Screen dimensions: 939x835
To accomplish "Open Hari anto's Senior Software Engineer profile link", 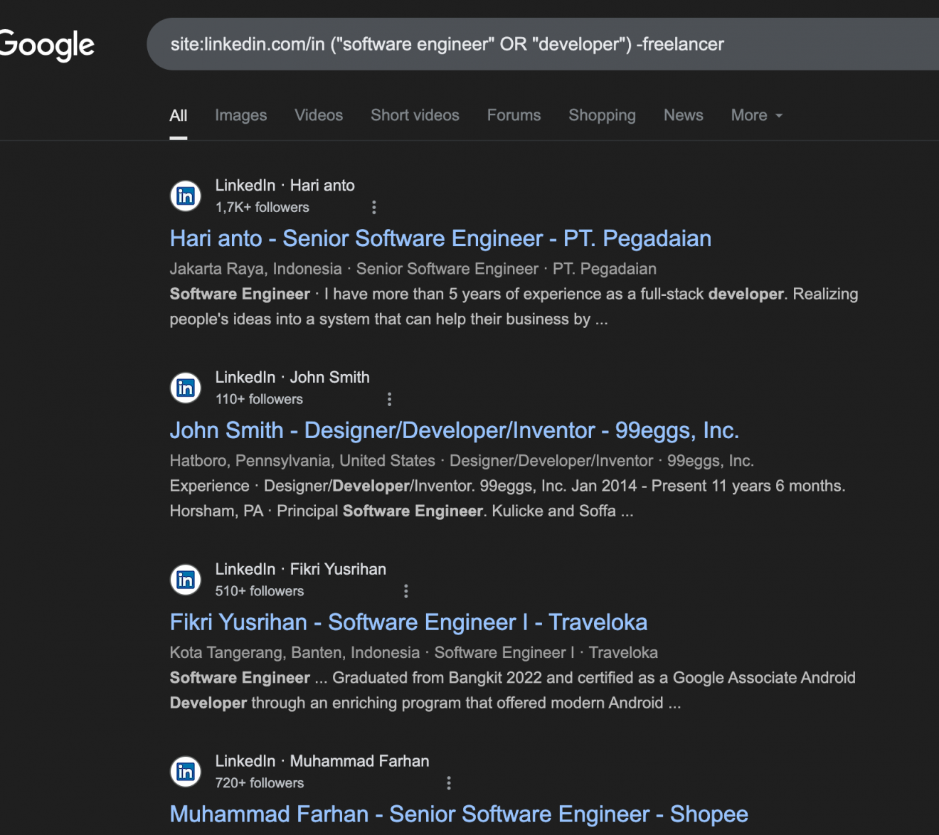I will coord(440,238).
